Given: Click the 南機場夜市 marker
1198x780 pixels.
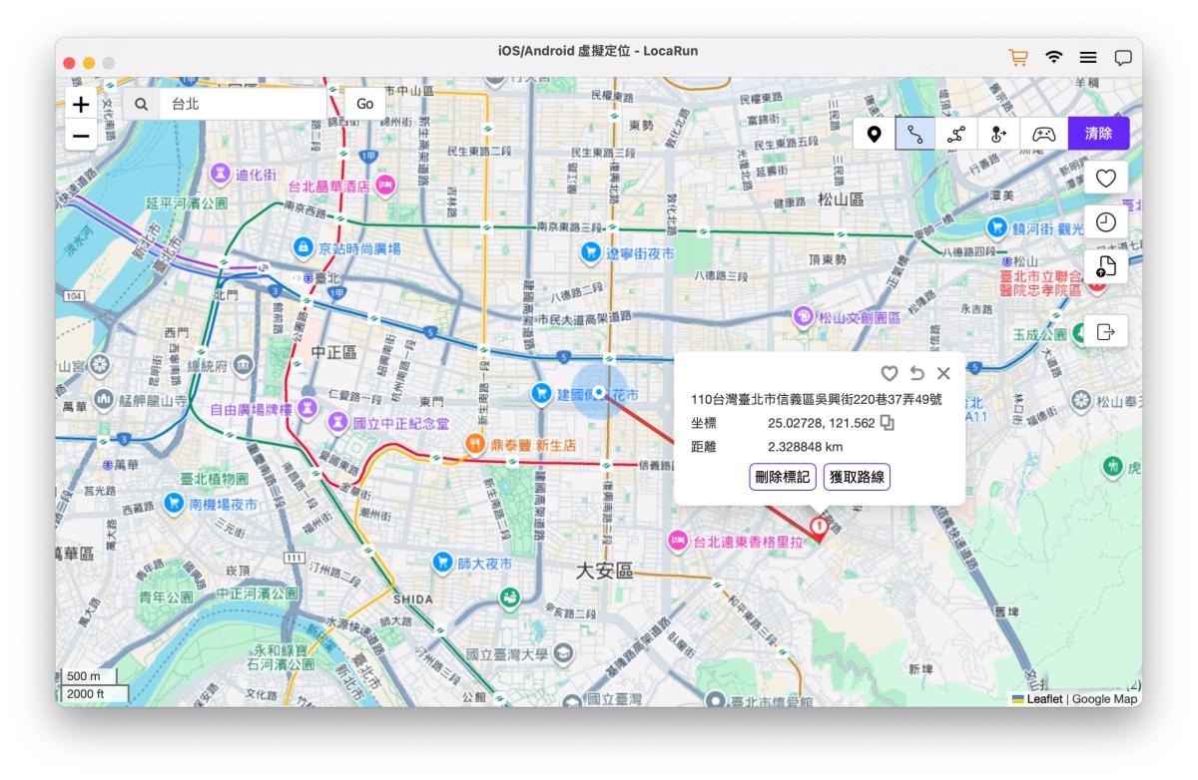Looking at the screenshot, I should 175,504.
